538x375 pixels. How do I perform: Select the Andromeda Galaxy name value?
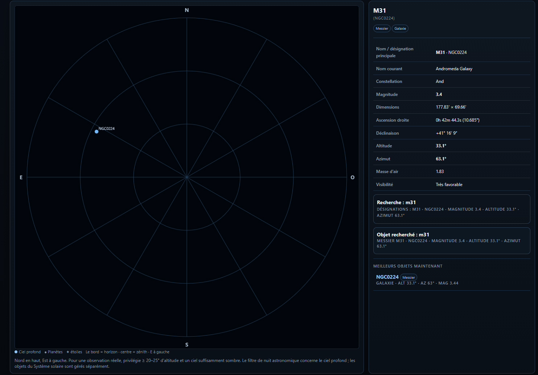pos(454,69)
